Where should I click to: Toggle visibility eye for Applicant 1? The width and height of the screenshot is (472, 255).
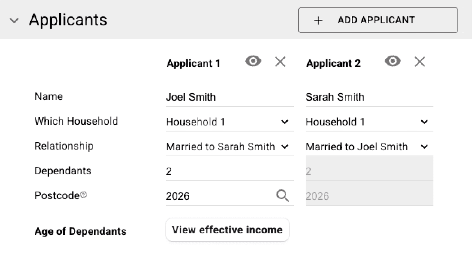click(x=253, y=61)
